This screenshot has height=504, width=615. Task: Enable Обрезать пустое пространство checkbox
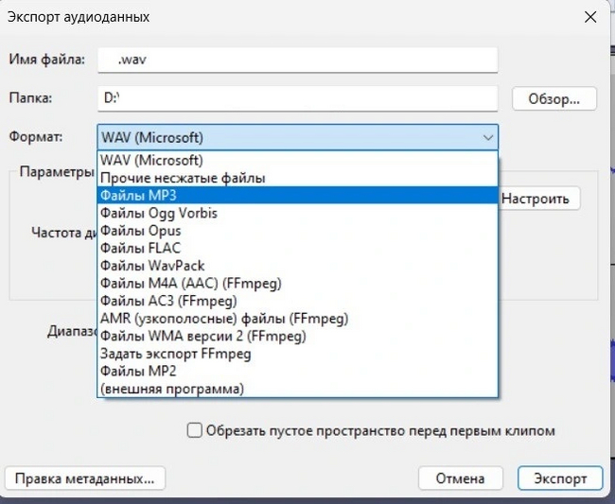click(195, 430)
